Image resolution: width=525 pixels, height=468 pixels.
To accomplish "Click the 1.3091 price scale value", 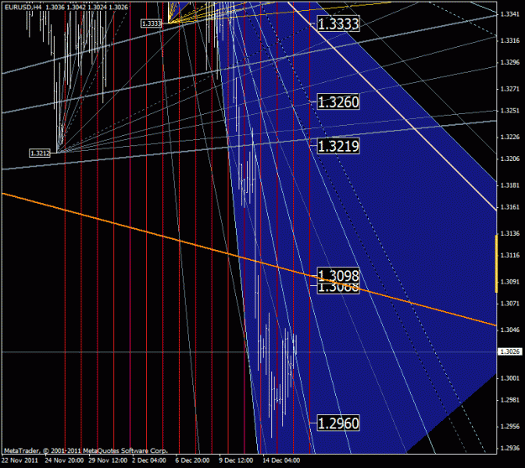I will [510, 282].
